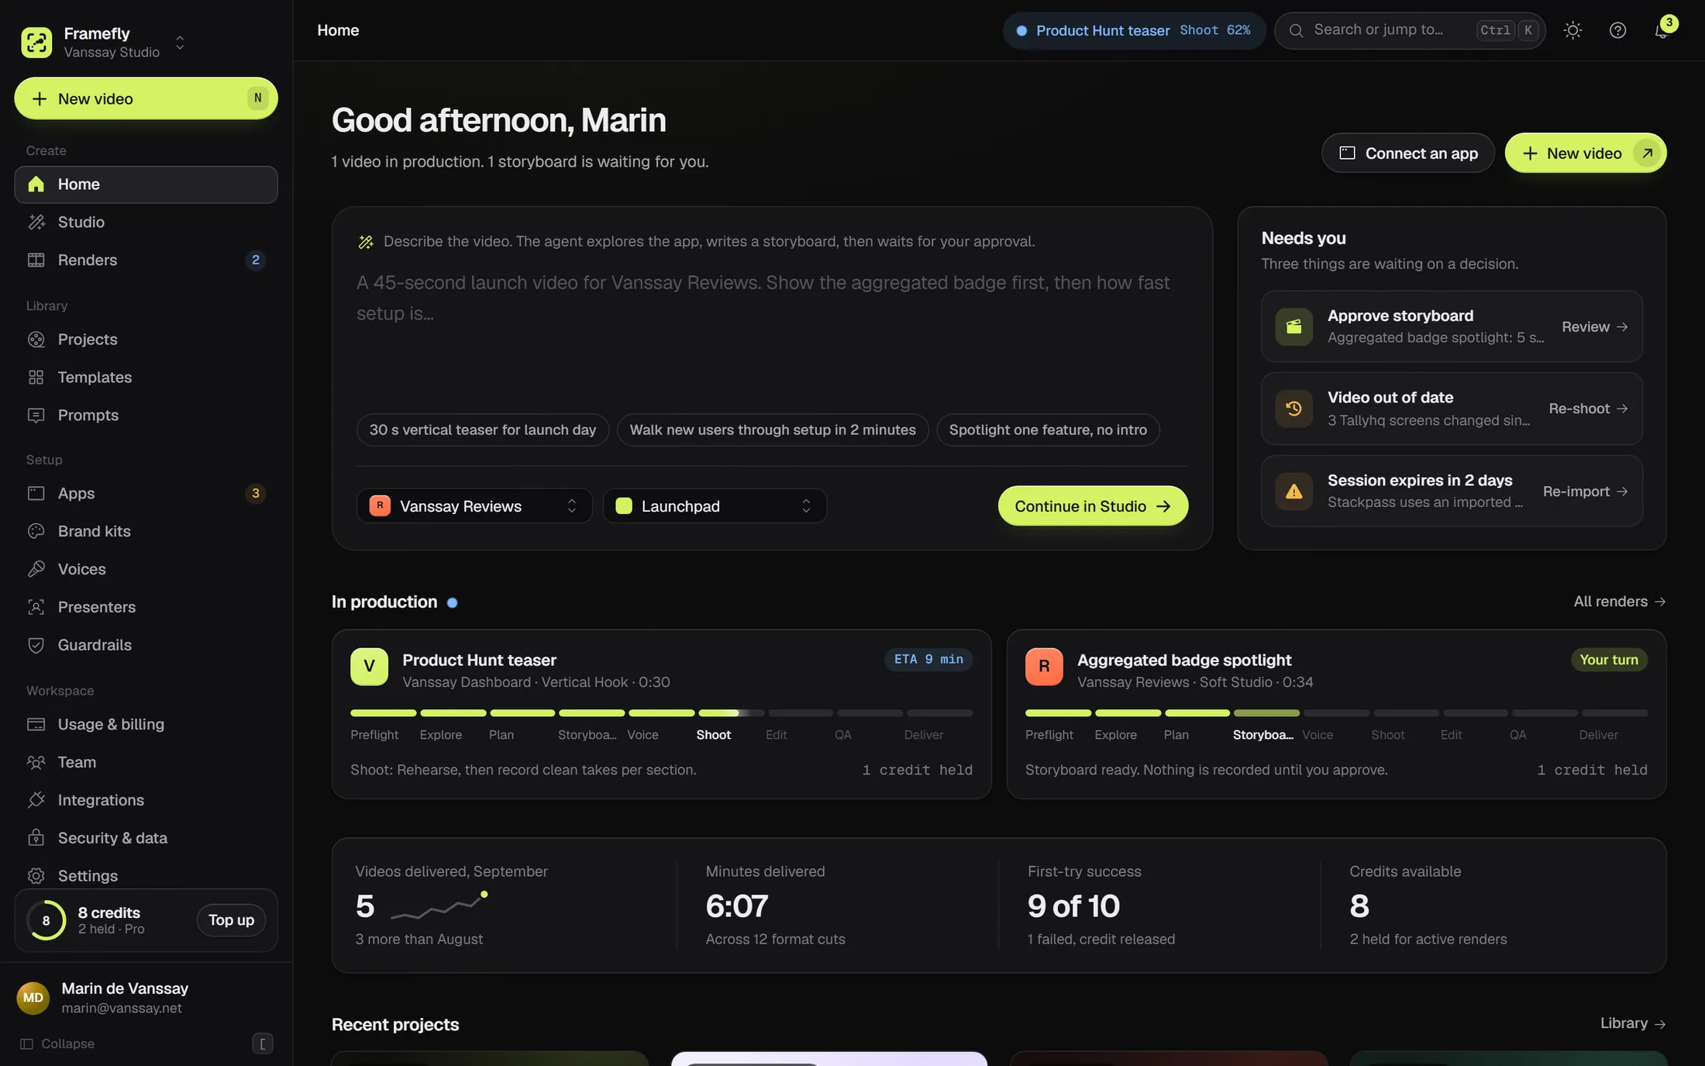Expand the Vanssay Studio workspace switcher
The width and height of the screenshot is (1705, 1066).
(180, 42)
